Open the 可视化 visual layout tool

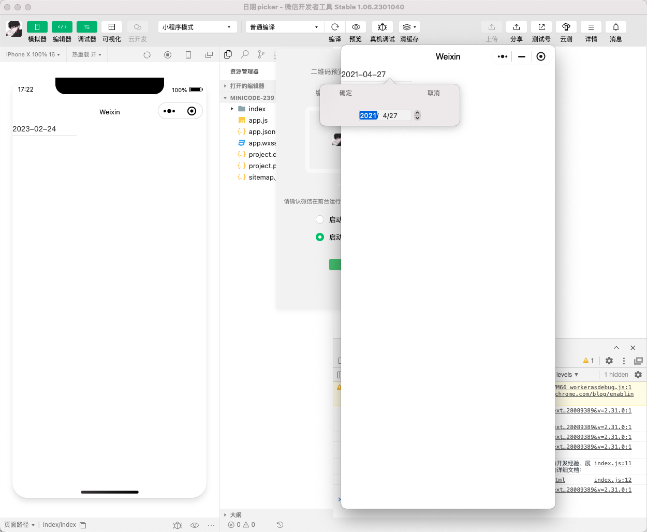[x=112, y=27]
